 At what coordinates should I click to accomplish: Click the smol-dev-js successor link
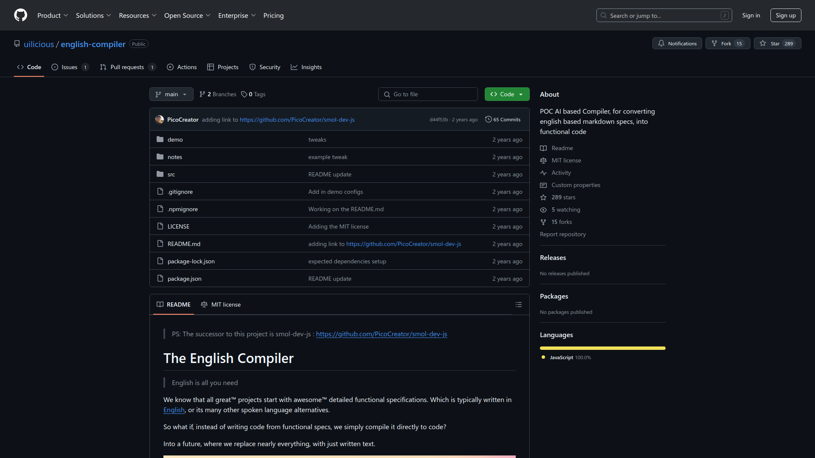click(382, 334)
